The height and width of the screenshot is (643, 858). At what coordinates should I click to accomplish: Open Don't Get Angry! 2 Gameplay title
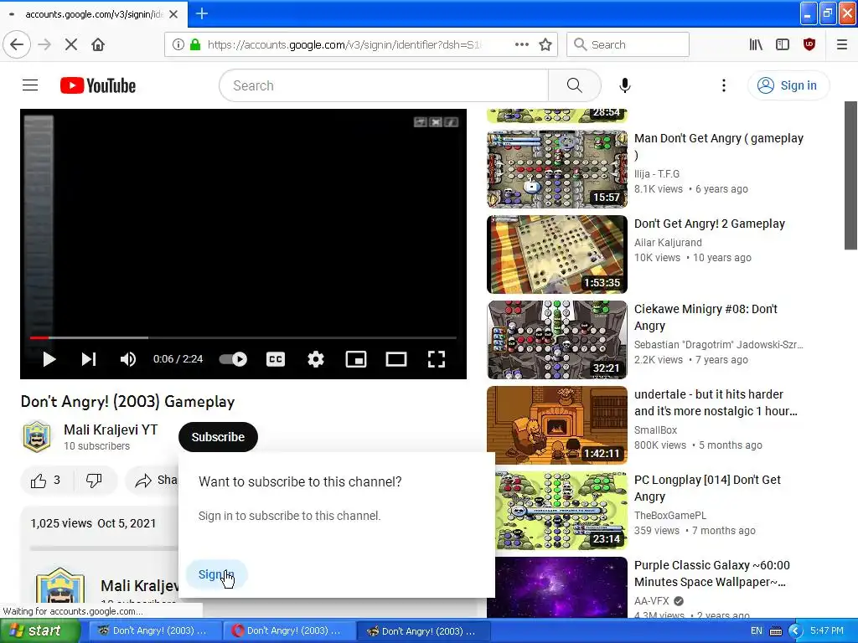(x=709, y=224)
